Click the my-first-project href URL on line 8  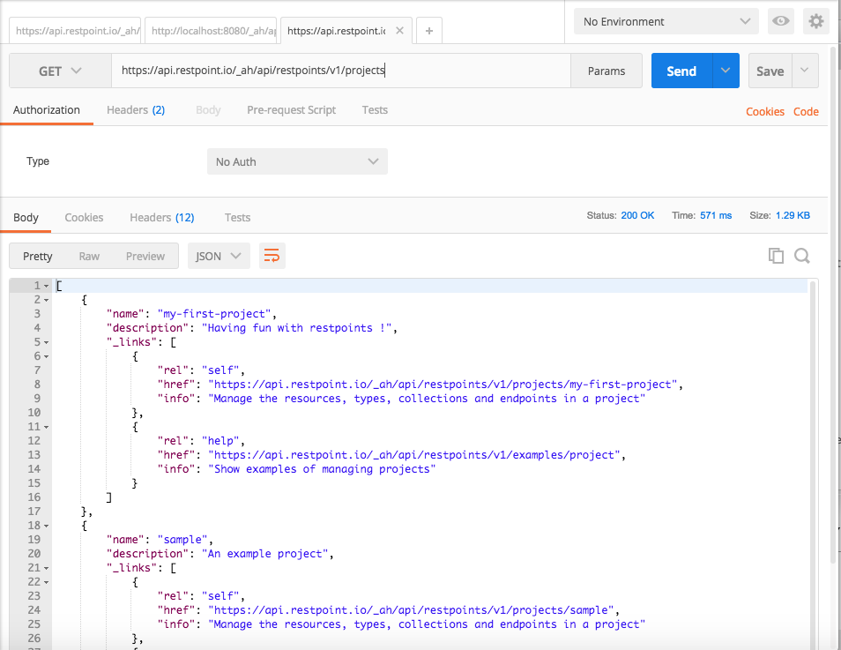point(443,385)
